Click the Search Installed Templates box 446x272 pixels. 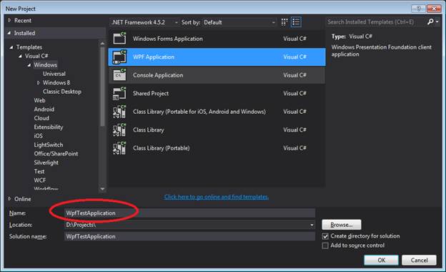pyautogui.click(x=376, y=21)
